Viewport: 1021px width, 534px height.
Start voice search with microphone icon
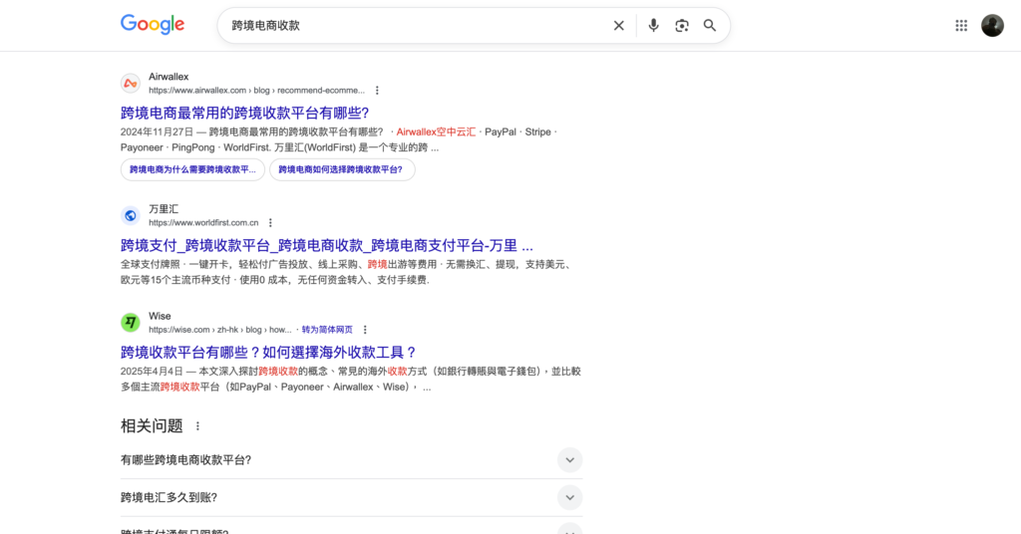(653, 25)
